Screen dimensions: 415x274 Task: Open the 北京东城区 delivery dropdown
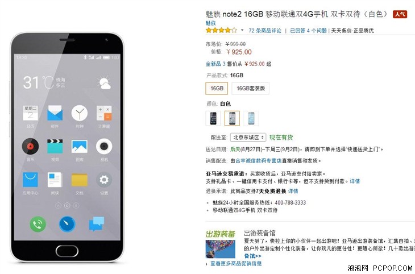pyautogui.click(x=248, y=138)
